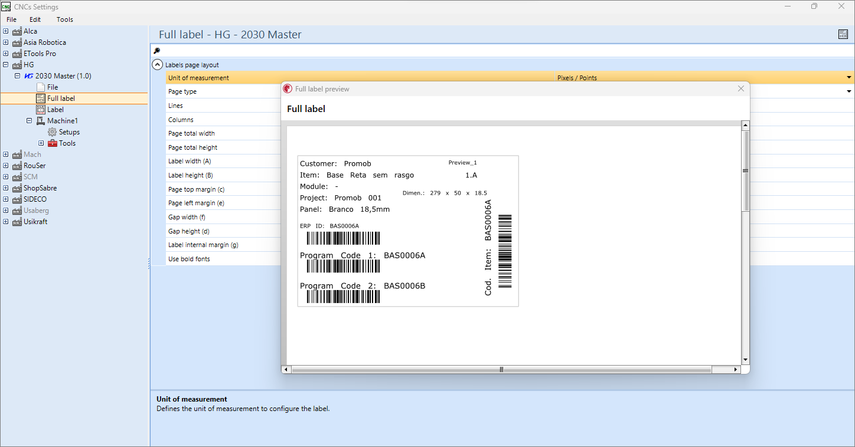The height and width of the screenshot is (447, 855).
Task: Open the Unit of measurement dropdown arrow
Action: tap(849, 78)
